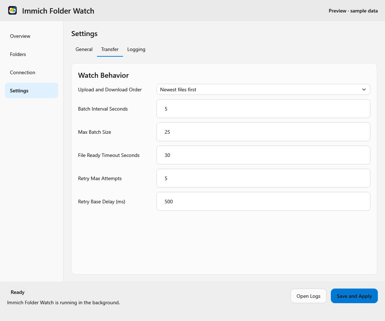
Task: Click the Open Logs button
Action: click(308, 296)
